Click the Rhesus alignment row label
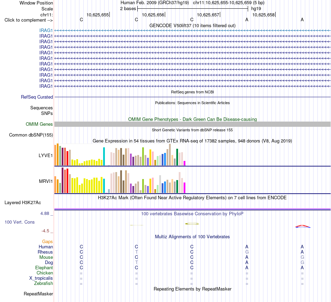Image resolution: width=331 pixels, height=302 pixels. [x=45, y=252]
